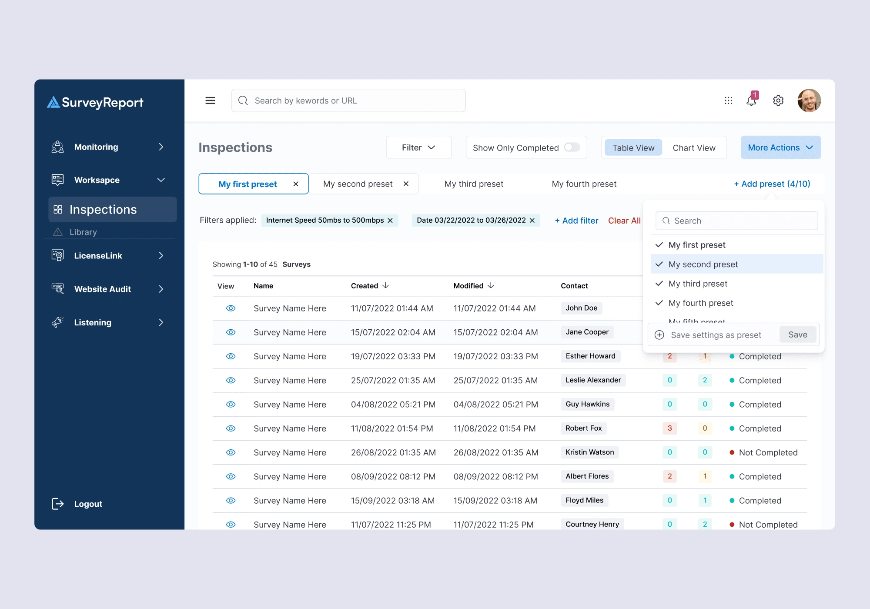Uncheck My first preset in dropdown list
The image size is (870, 609).
[x=737, y=245]
